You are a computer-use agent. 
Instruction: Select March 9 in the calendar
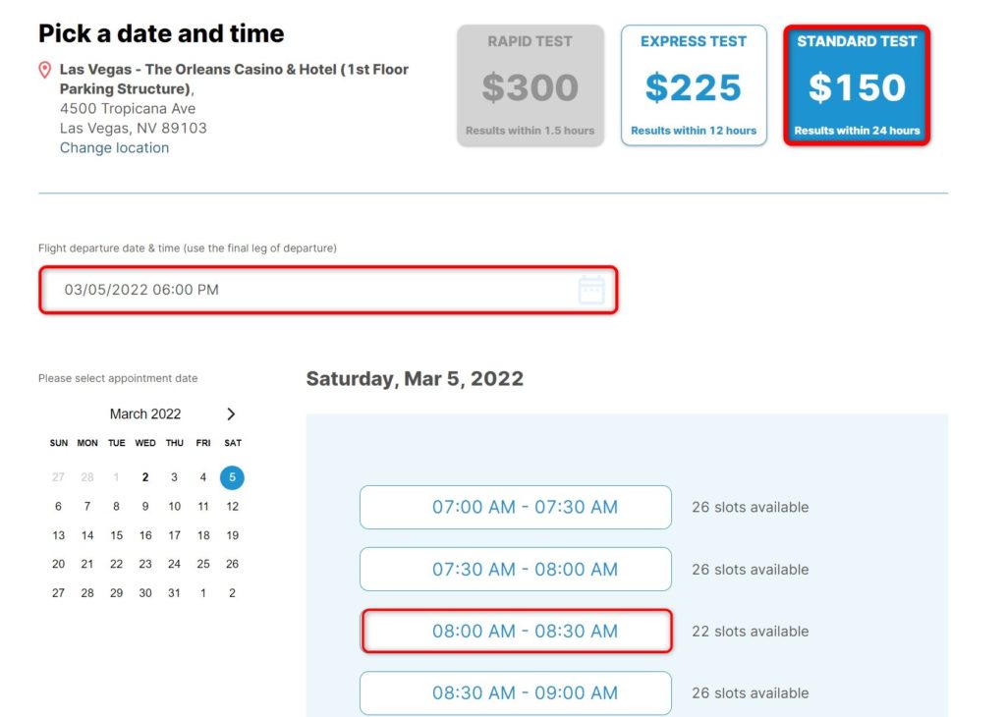point(145,507)
